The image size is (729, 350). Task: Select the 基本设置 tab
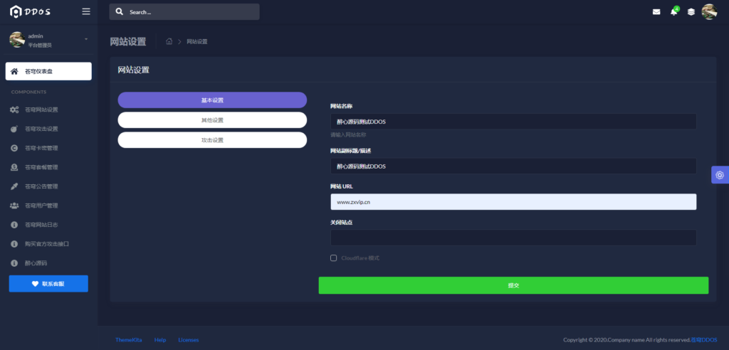point(212,100)
